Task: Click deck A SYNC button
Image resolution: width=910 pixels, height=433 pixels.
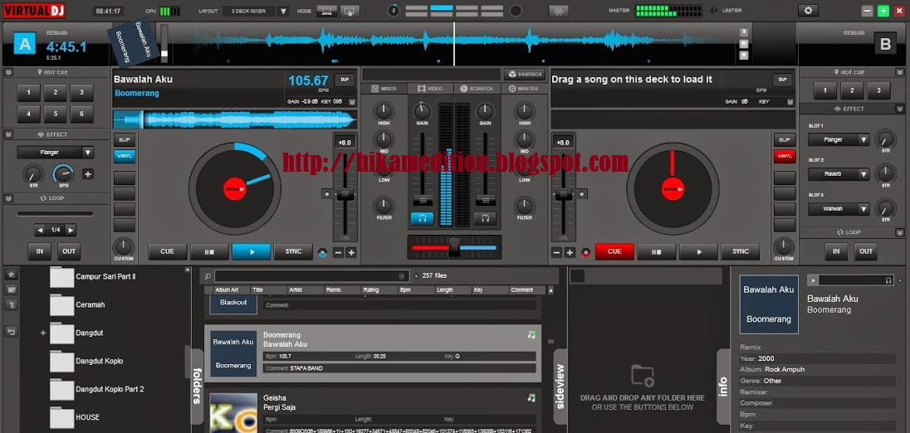Action: (x=293, y=251)
